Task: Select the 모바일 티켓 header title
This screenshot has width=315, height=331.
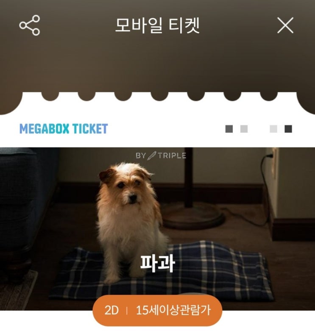Action: (157, 25)
